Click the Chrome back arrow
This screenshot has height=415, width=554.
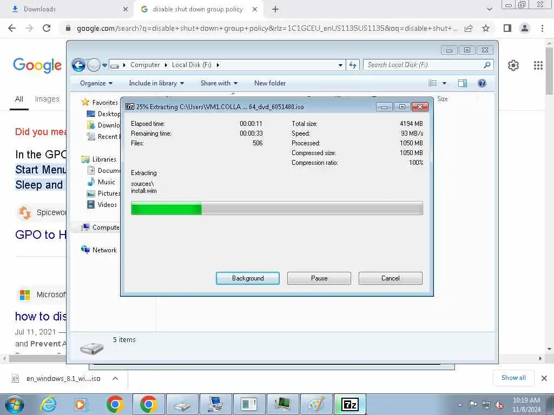pyautogui.click(x=12, y=28)
